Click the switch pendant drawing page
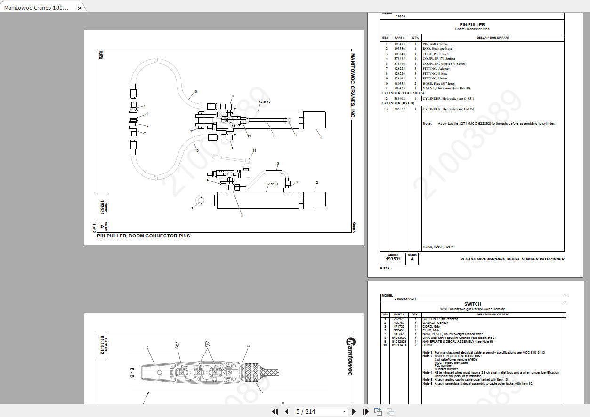The image size is (590, 417). click(x=224, y=359)
